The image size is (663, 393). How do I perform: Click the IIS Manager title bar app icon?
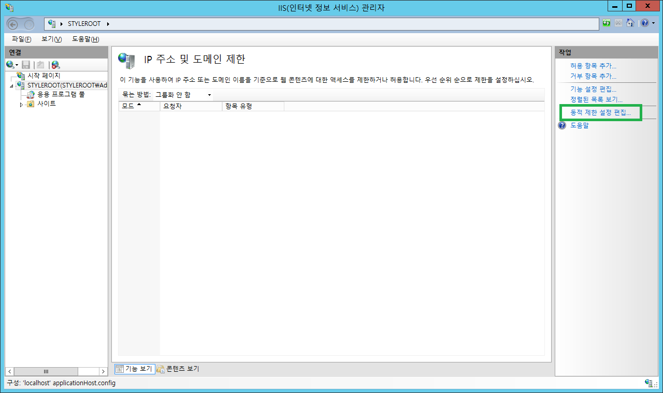click(x=10, y=7)
